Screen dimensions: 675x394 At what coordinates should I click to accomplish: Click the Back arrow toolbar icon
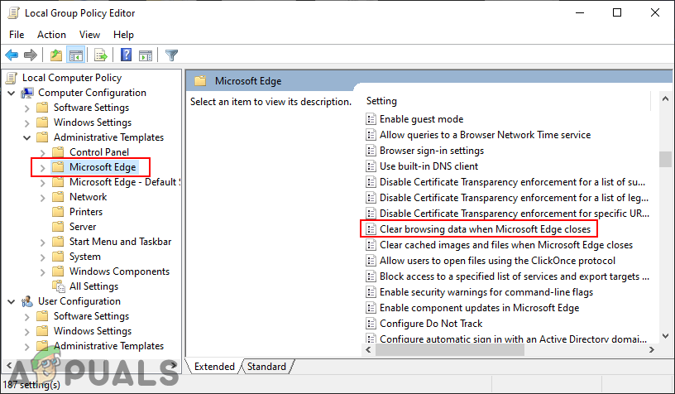(x=12, y=55)
